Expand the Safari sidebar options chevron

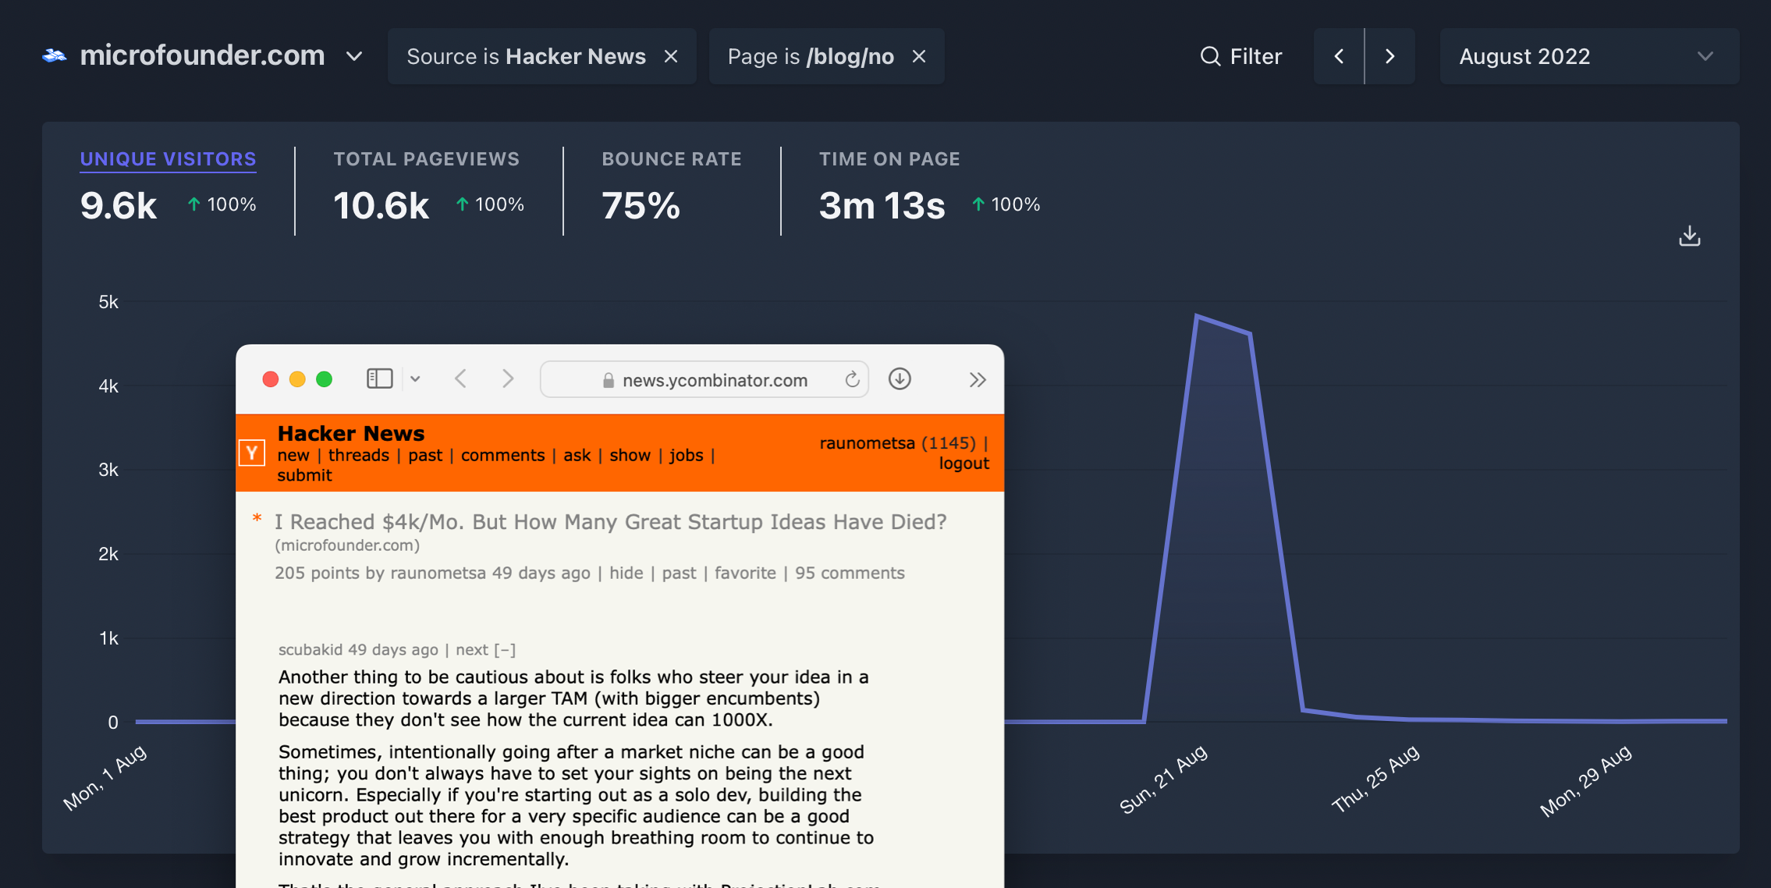pos(415,379)
